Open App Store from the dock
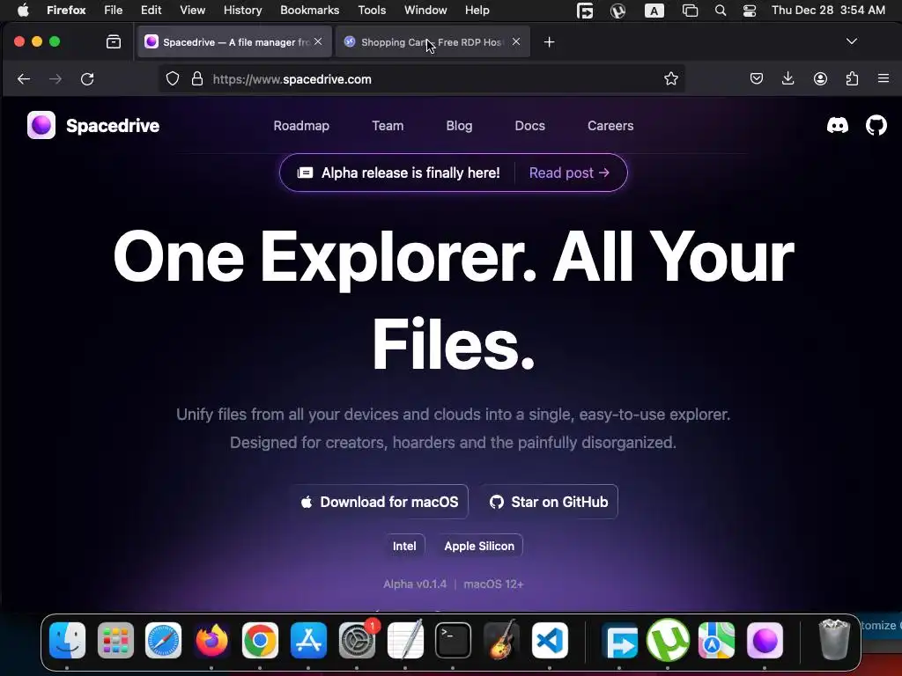This screenshot has width=902, height=676. click(x=309, y=641)
